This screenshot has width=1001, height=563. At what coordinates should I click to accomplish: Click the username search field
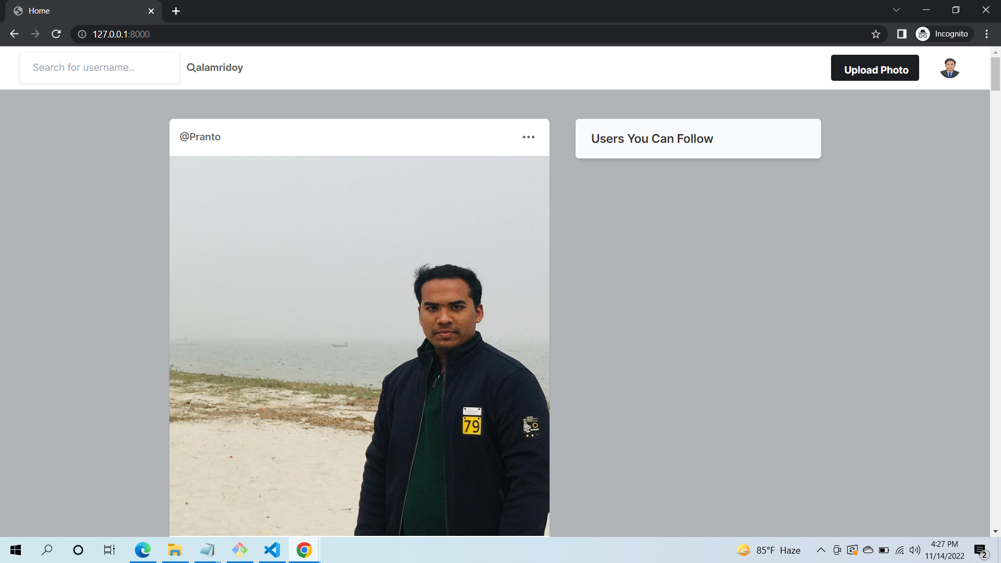99,67
